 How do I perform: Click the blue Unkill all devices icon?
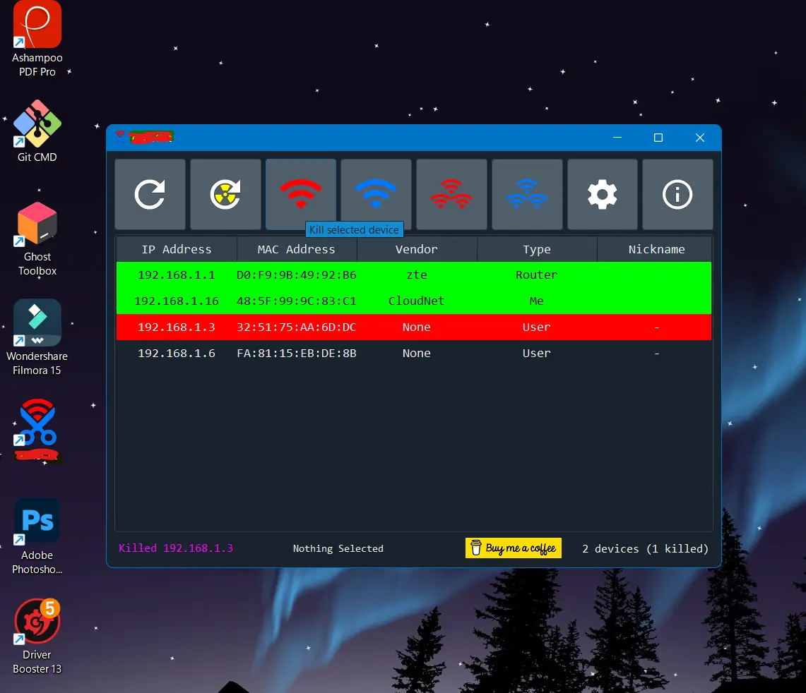(527, 194)
